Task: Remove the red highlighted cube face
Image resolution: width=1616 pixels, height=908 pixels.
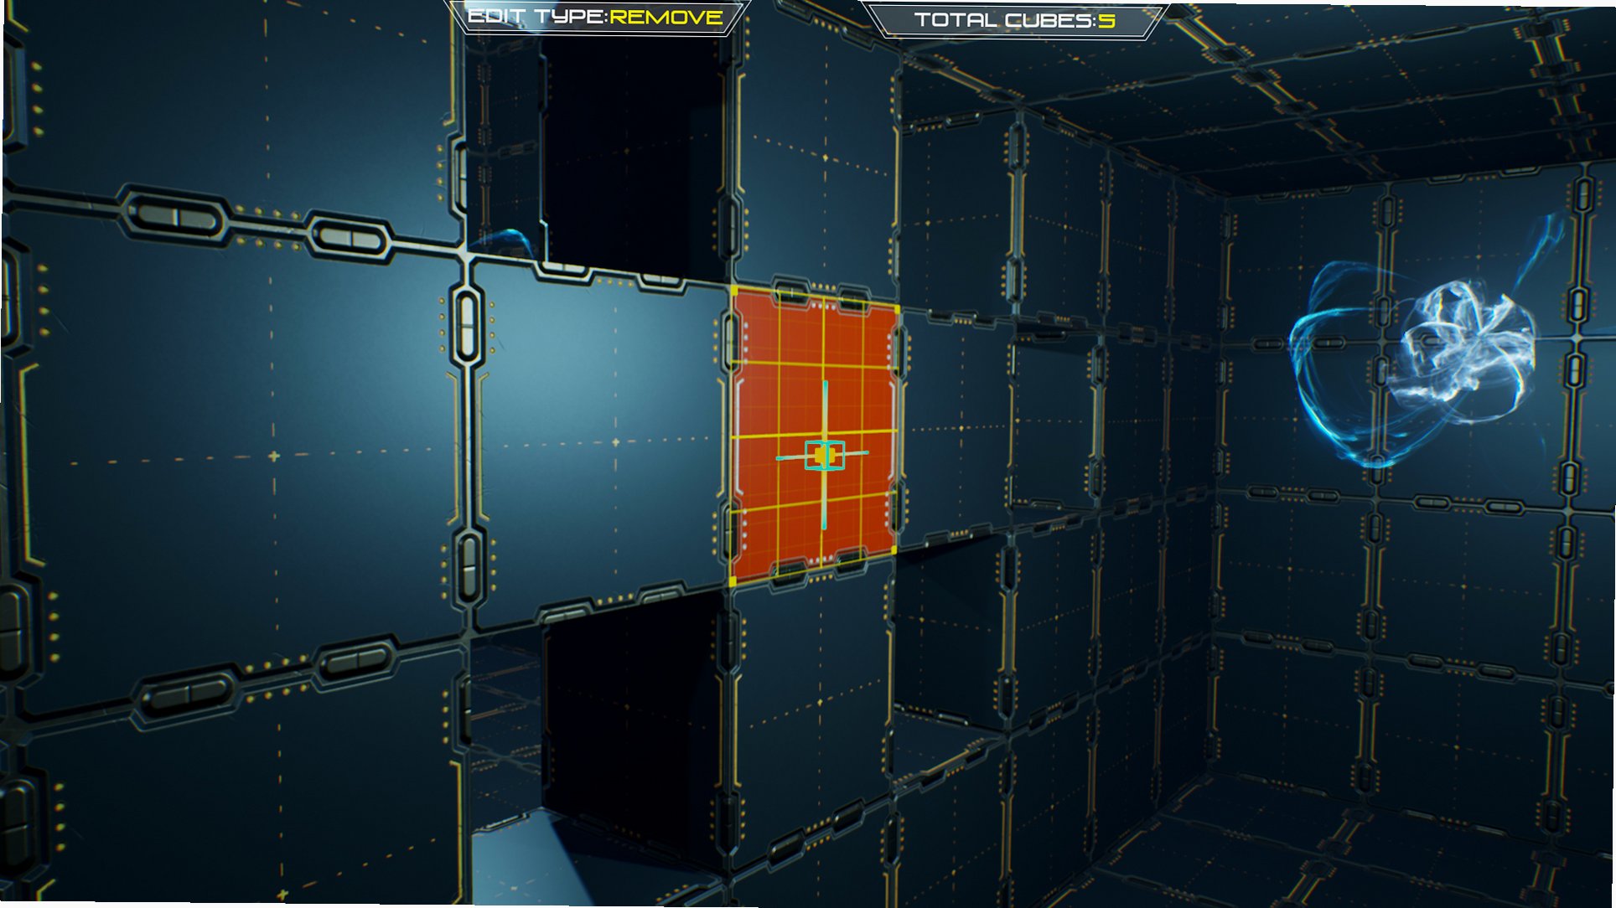Action: [x=815, y=436]
